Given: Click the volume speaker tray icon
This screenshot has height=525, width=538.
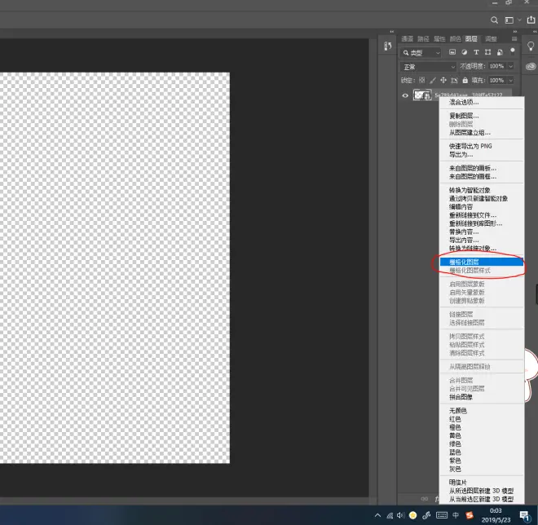Looking at the screenshot, I should [x=401, y=515].
